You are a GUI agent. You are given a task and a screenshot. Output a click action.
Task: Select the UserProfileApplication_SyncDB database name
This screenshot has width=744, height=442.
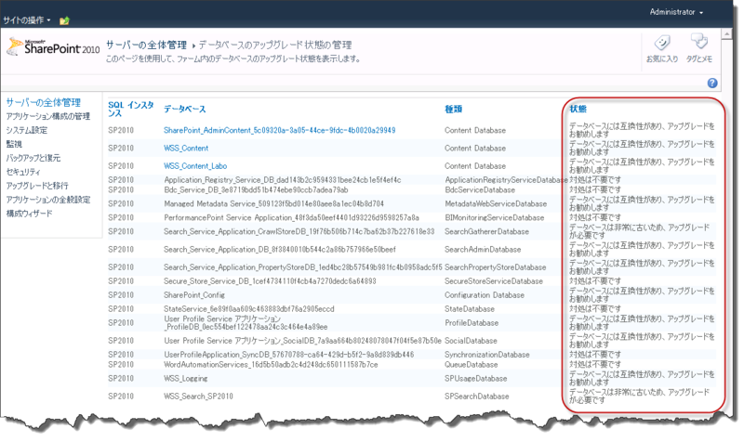[289, 355]
